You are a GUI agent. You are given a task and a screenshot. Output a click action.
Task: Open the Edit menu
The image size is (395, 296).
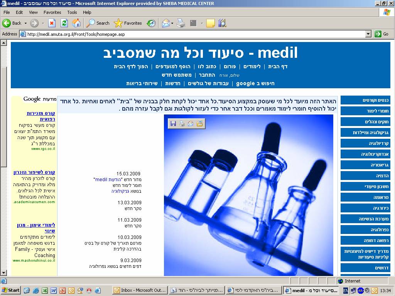click(x=19, y=12)
